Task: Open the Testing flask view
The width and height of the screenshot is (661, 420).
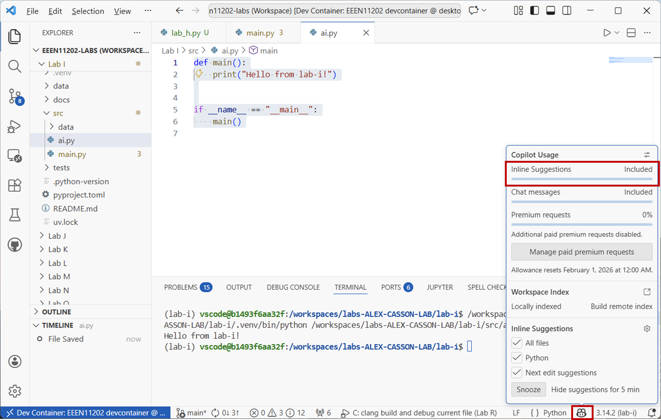Action: point(15,215)
